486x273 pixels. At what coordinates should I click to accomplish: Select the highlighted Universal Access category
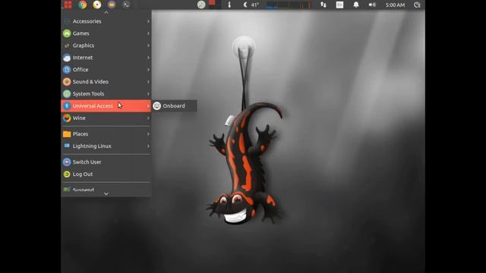(106, 106)
